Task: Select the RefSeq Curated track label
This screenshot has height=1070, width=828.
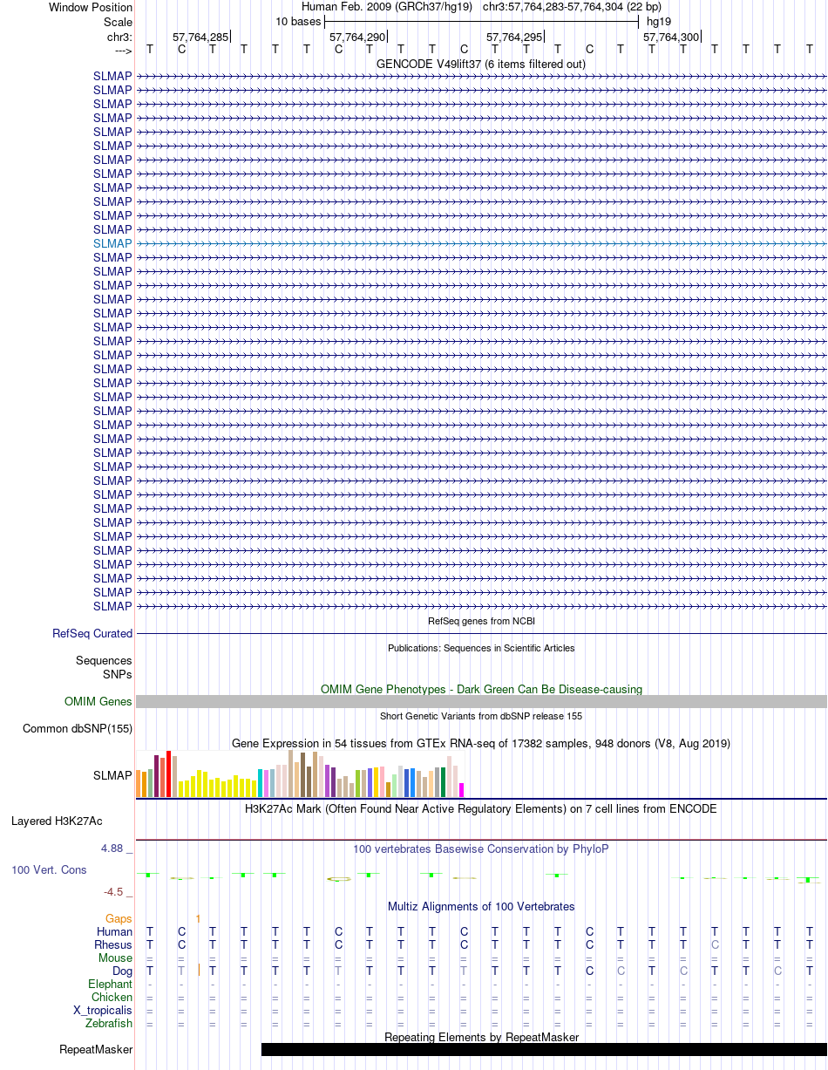Action: click(92, 634)
